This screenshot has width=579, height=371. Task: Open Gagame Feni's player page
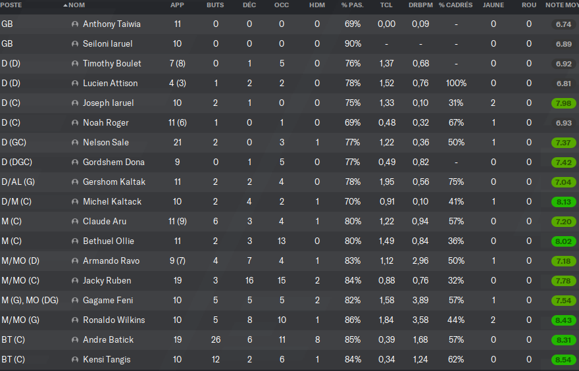108,301
